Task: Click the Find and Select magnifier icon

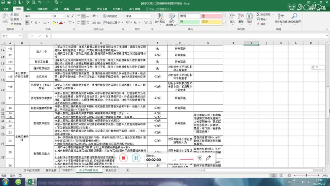Action: pos(294,16)
